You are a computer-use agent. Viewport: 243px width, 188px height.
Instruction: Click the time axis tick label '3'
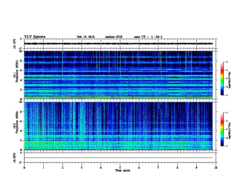[82, 168]
